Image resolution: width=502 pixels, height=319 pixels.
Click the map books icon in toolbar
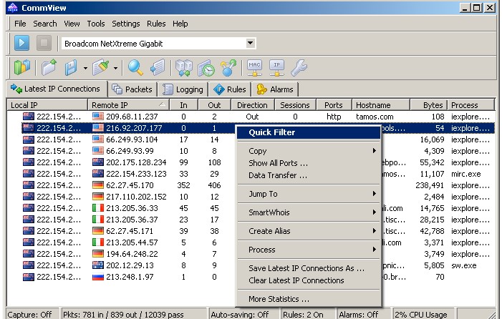(x=22, y=68)
